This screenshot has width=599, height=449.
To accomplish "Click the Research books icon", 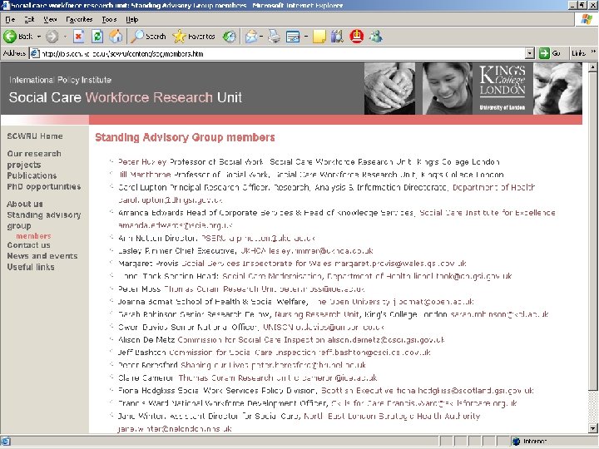I will [x=337, y=37].
